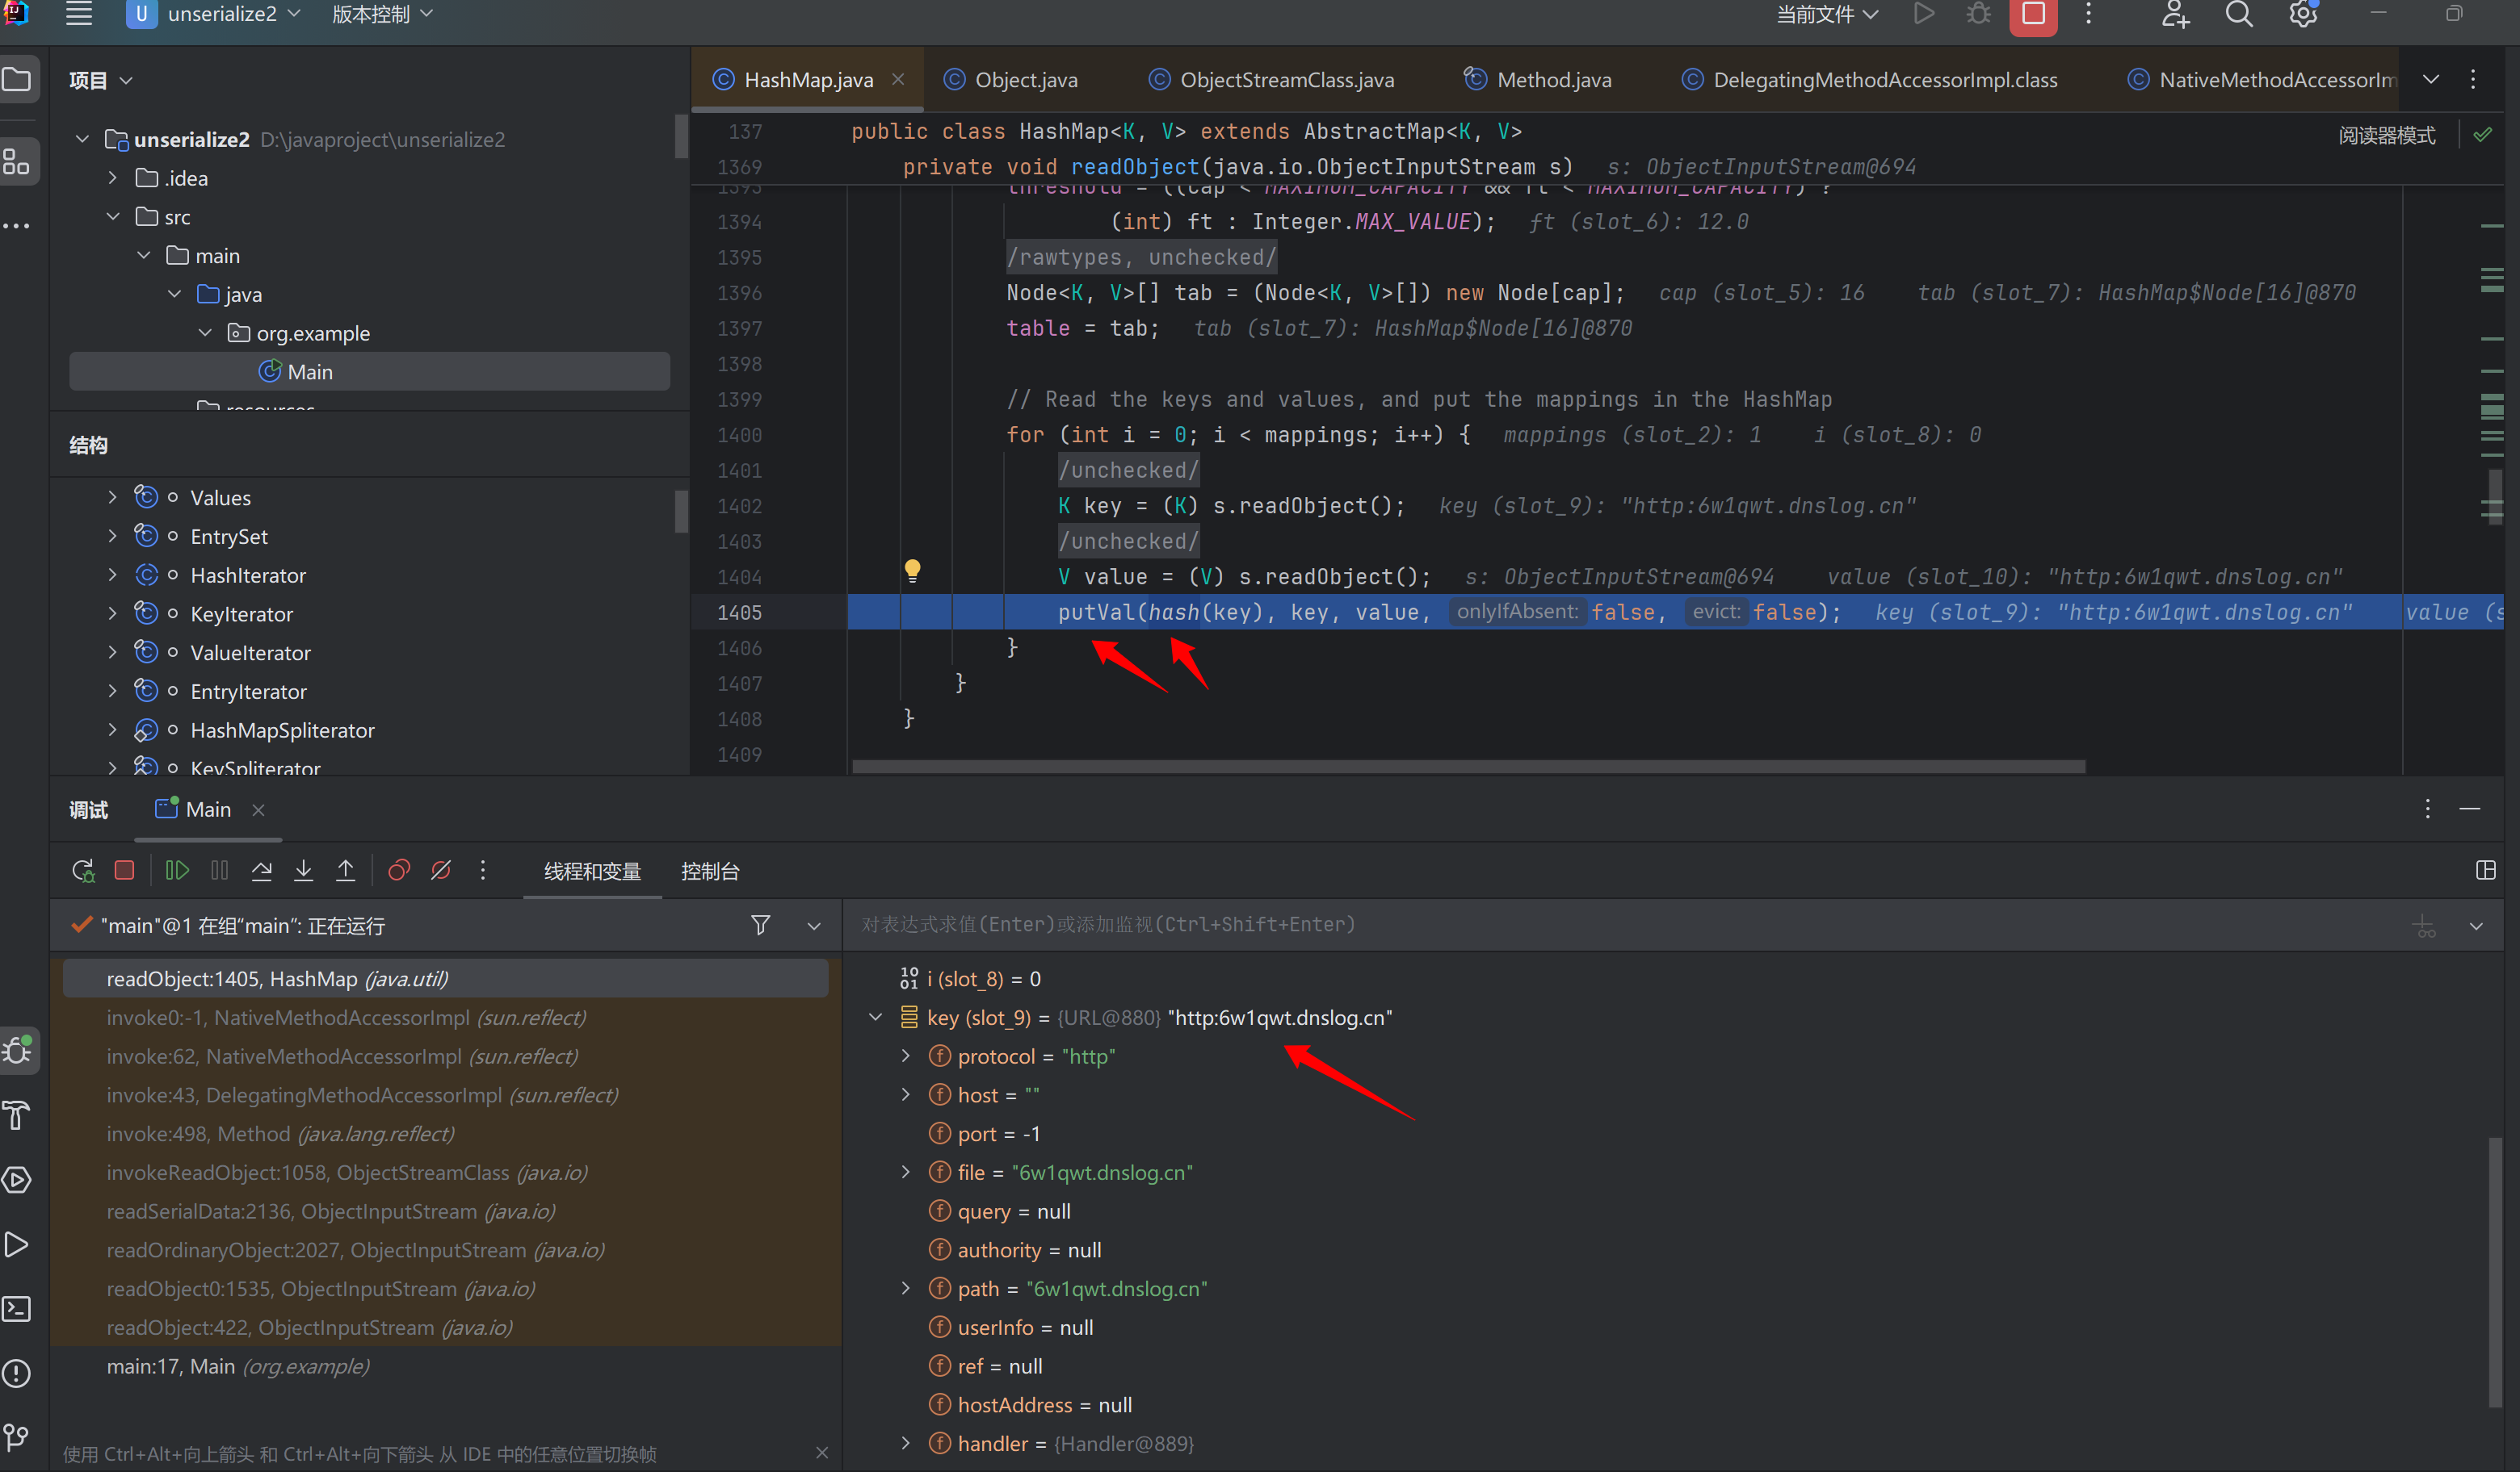Switch to the ObjectStreamClass.java tab
This screenshot has height=1472, width=2520.
point(1286,80)
